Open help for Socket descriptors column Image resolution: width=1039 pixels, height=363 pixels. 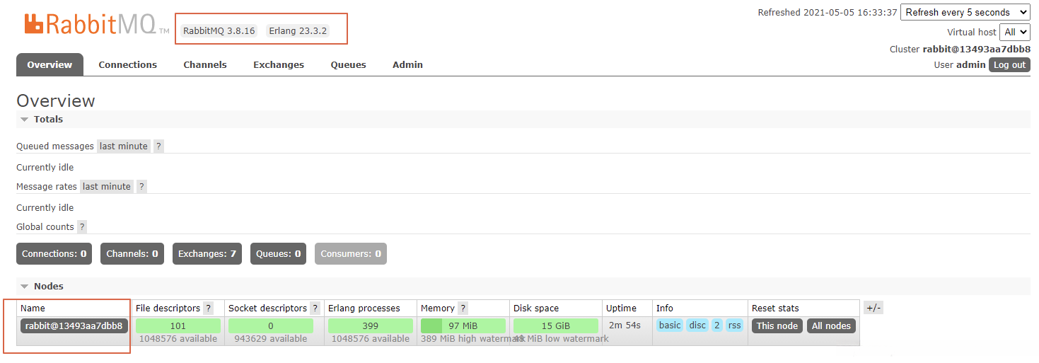pos(315,309)
